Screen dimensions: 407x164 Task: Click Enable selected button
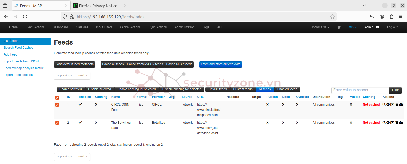coord(71,89)
